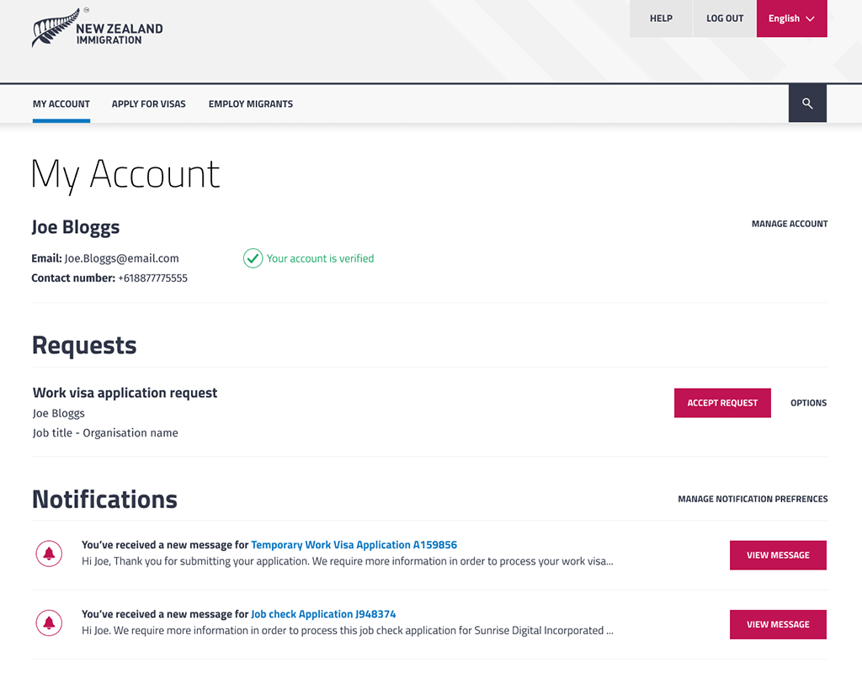Accept the work visa application request

pos(722,403)
